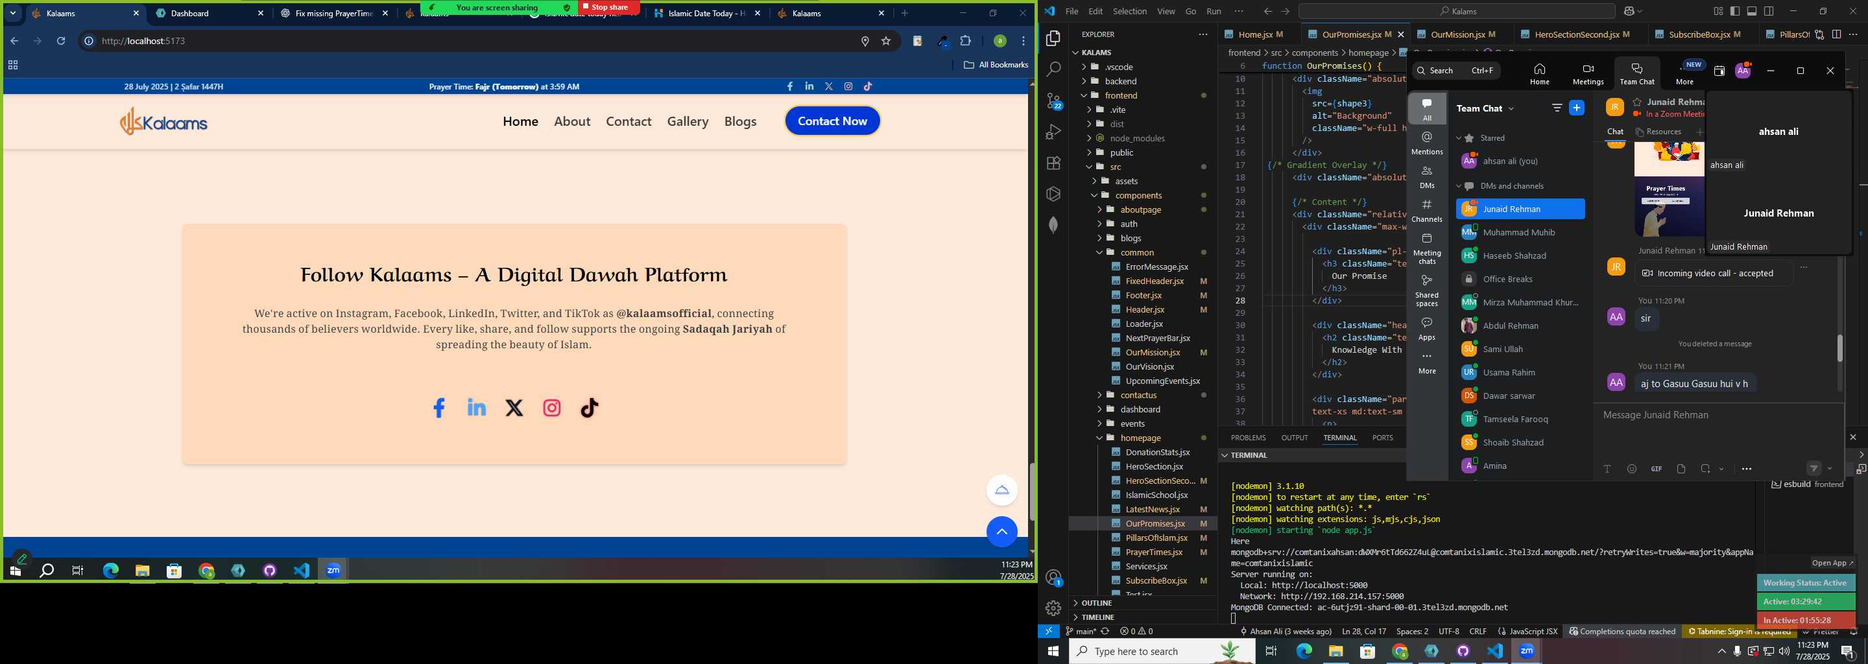Click Zoom Search box
This screenshot has width=1868, height=664.
coord(1456,70)
